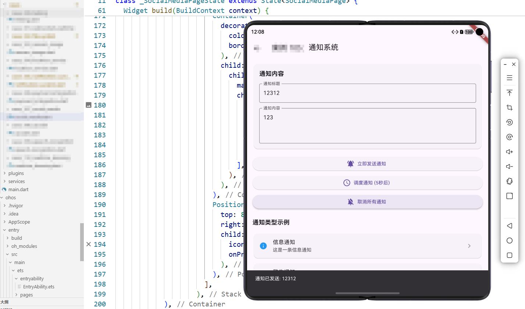Select the volume down icon in mirror toolbar

click(509, 166)
